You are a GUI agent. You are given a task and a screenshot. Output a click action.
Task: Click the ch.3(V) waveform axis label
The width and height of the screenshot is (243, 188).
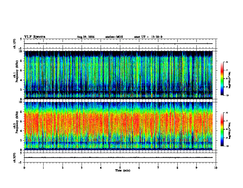15,158
